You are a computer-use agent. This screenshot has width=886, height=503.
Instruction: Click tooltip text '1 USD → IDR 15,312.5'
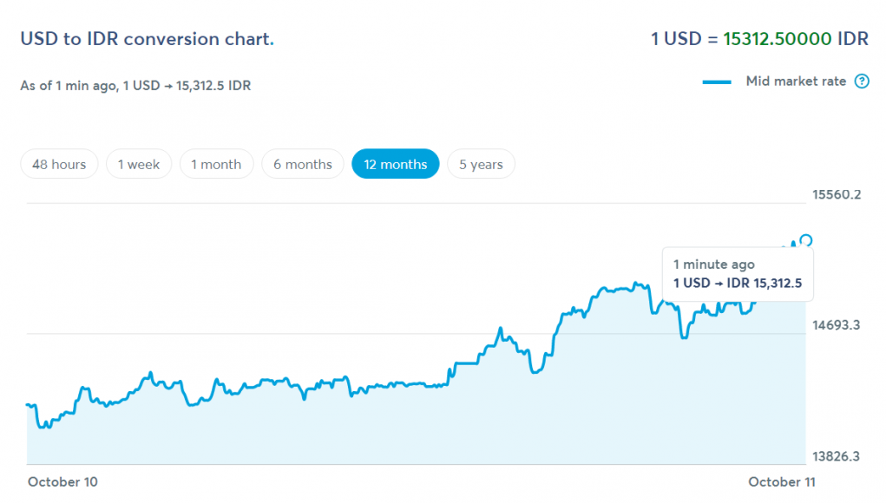tap(737, 283)
